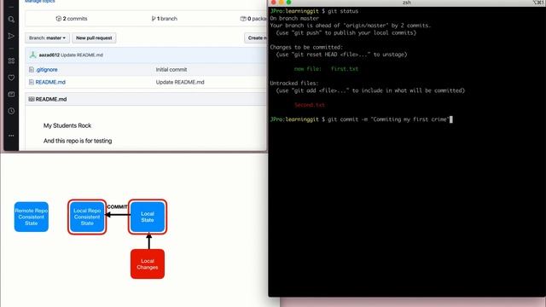Click the branch is ahead of origin/master line
Viewport: 546px width, 307px height.
coord(351,26)
